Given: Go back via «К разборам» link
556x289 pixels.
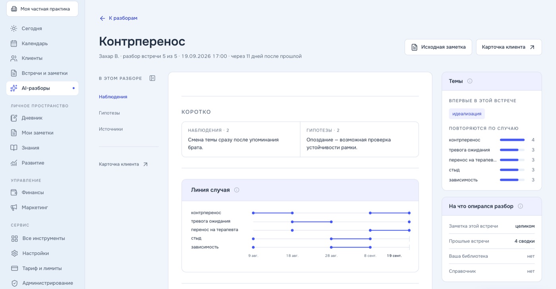Looking at the screenshot, I should click(118, 18).
